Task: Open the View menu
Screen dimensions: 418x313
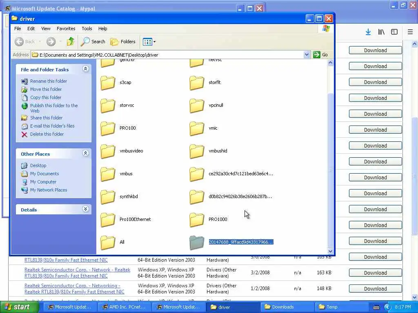Action: (46, 29)
